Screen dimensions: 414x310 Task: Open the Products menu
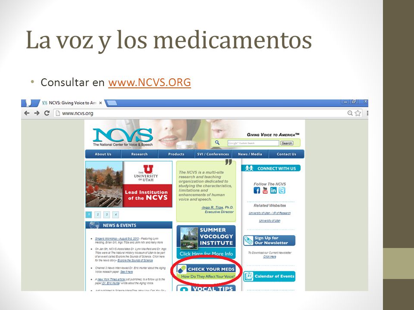(x=176, y=154)
